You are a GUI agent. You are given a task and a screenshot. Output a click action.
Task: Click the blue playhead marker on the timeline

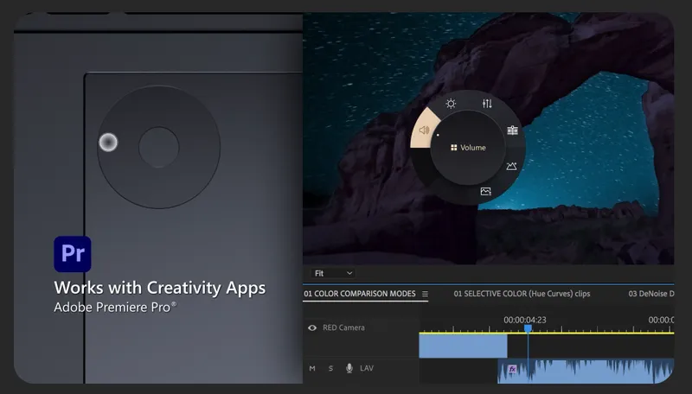(528, 329)
